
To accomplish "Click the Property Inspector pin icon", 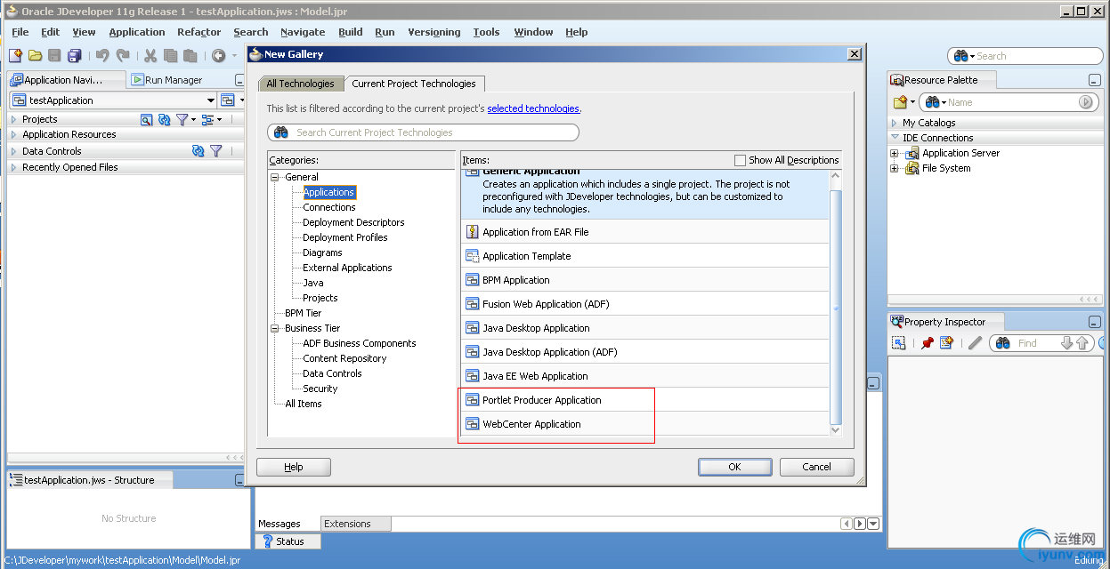I will 928,343.
